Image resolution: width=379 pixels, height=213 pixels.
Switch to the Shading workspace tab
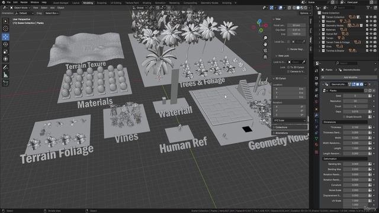pos(146,3)
